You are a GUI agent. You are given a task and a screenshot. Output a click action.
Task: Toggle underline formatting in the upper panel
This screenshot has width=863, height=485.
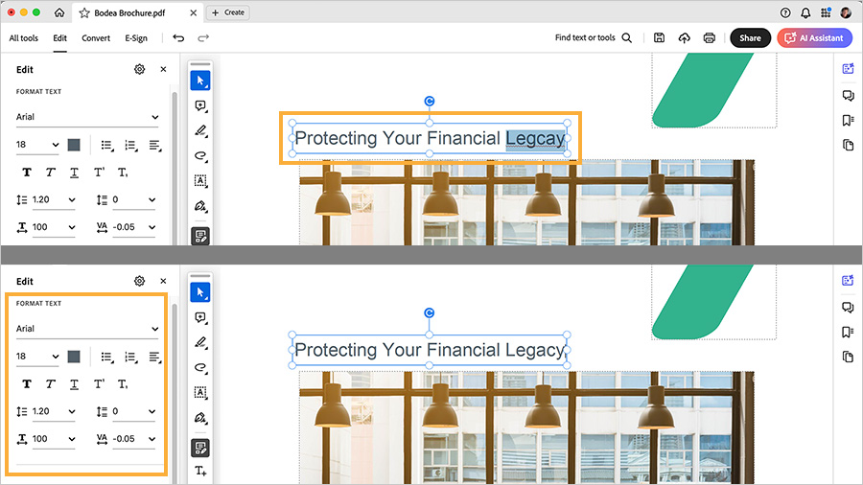click(x=74, y=173)
